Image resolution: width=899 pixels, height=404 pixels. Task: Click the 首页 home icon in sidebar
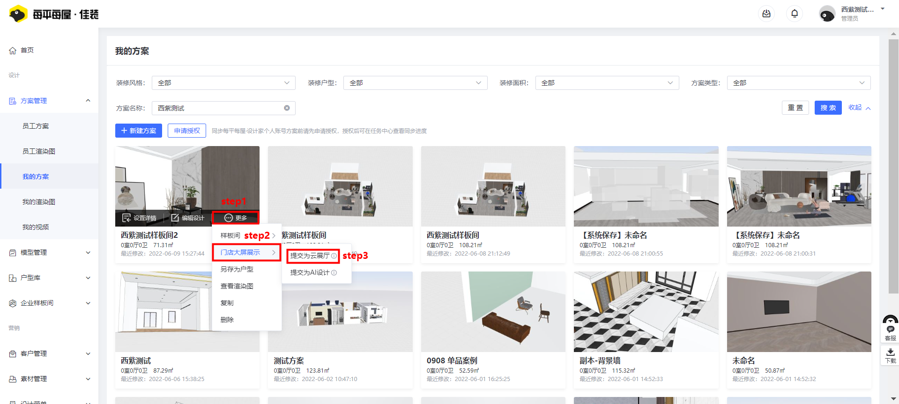pyautogui.click(x=13, y=51)
